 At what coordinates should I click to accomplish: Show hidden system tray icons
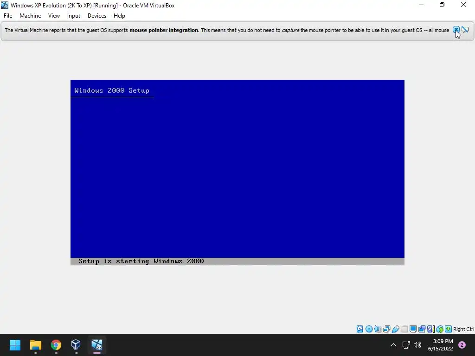(x=393, y=345)
